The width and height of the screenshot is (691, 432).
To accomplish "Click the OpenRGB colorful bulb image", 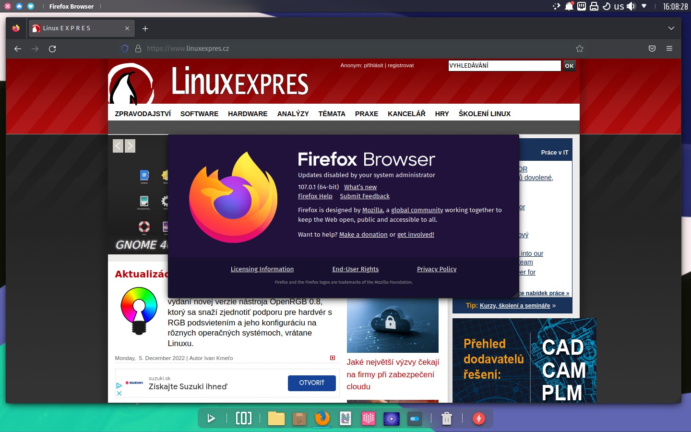I will [139, 311].
